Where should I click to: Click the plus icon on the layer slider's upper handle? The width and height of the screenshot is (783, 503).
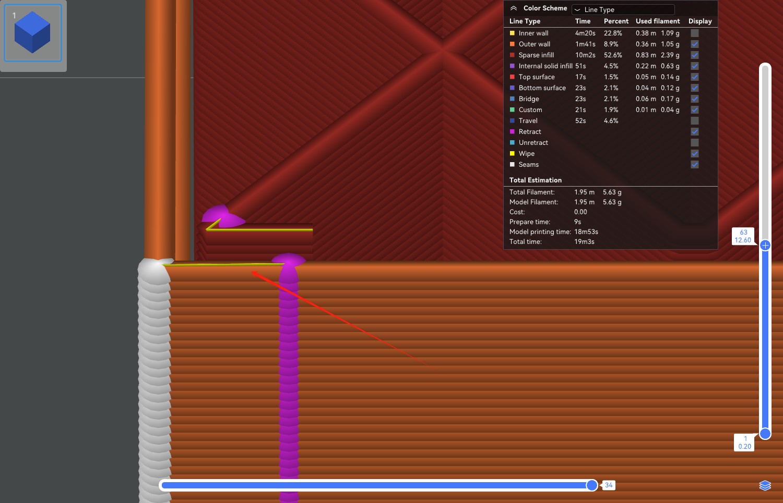point(765,245)
